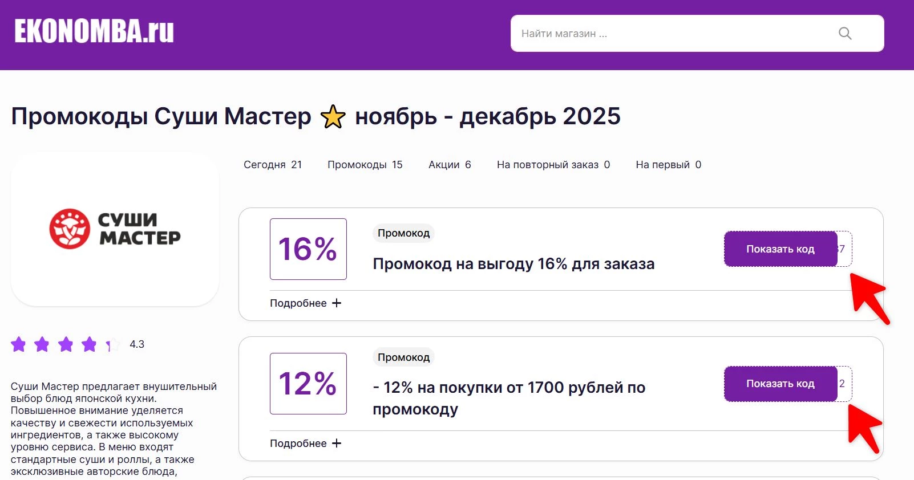Open 'Промокод на выгоду 16% для заказа' title
The height and width of the screenshot is (480, 914).
513,264
